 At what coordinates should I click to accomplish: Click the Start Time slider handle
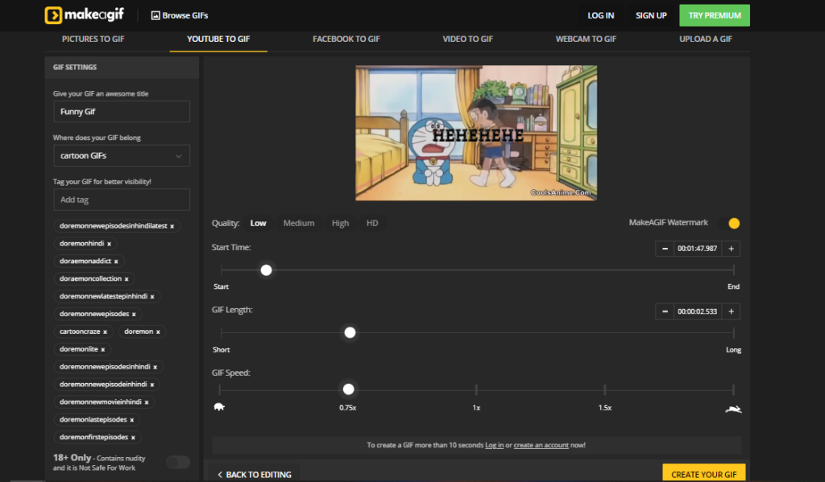[266, 270]
